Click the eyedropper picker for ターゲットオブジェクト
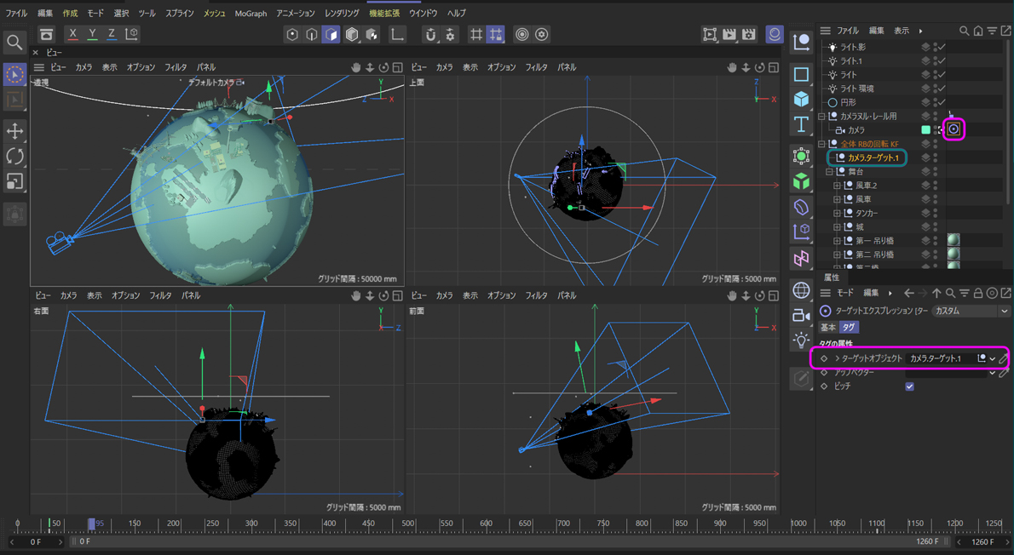 click(1004, 358)
